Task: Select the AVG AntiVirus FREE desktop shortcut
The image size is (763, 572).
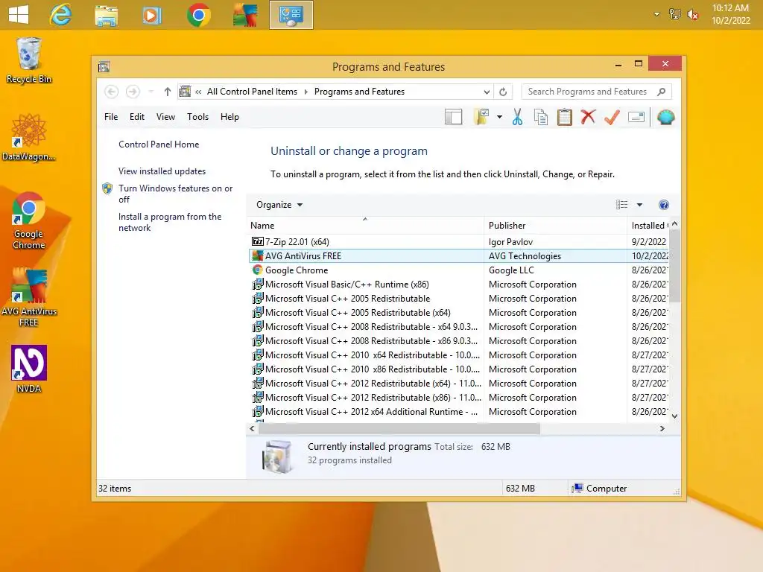Action: pyautogui.click(x=29, y=297)
